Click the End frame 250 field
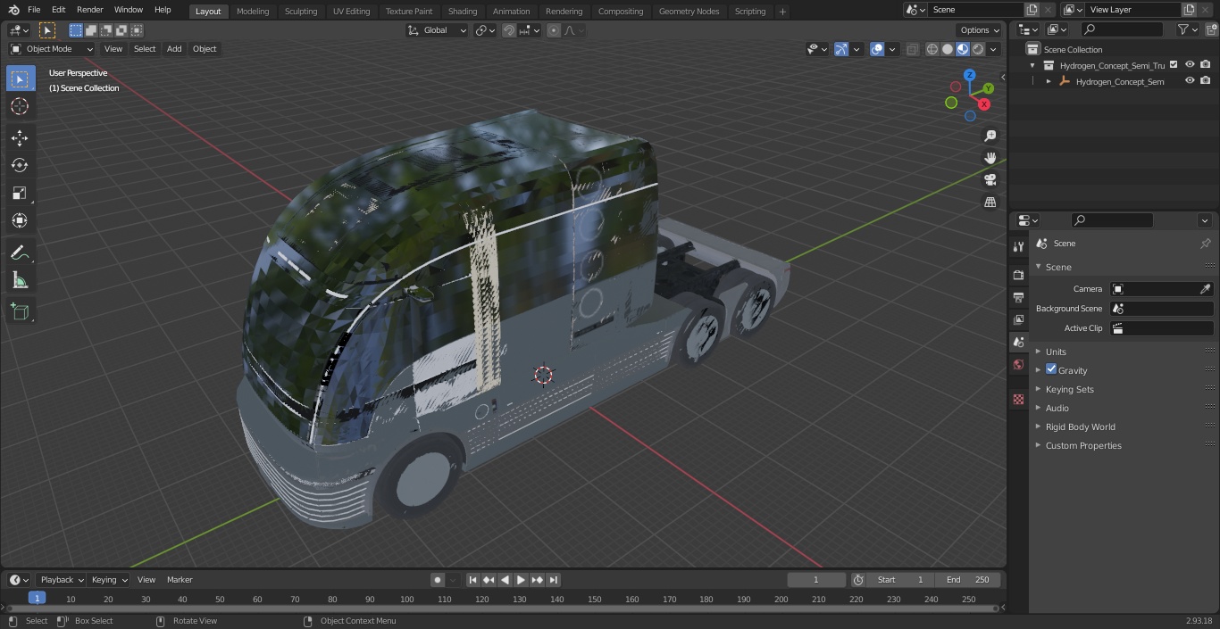 point(967,580)
